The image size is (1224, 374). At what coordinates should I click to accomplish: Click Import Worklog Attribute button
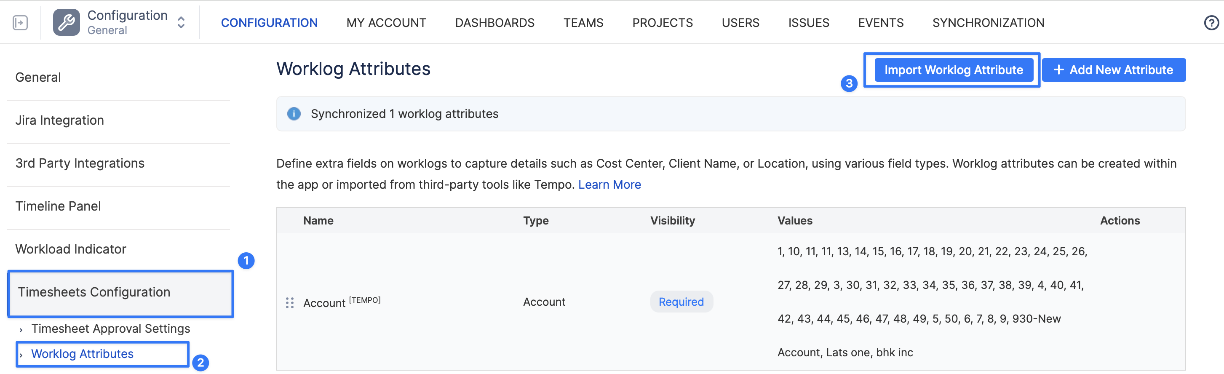[x=953, y=70]
